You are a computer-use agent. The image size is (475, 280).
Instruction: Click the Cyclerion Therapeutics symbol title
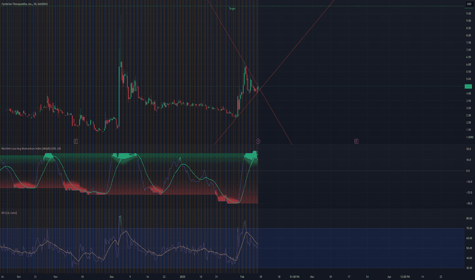[x=24, y=4]
